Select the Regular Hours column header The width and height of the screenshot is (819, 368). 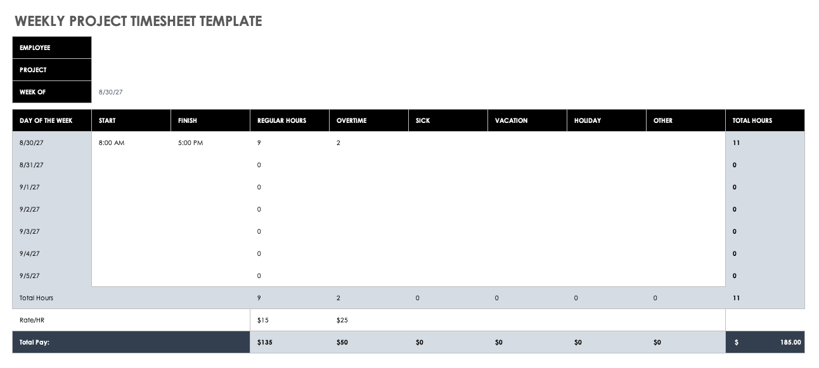(281, 120)
